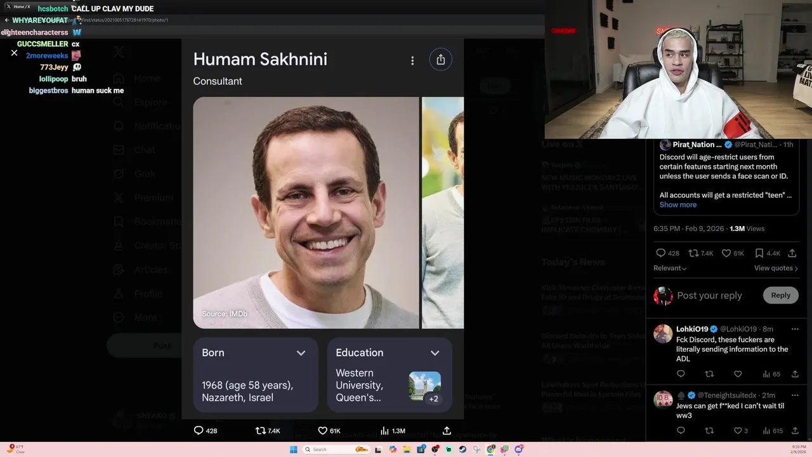Image resolution: width=812 pixels, height=457 pixels.
Task: View analytics showing 65 on LohkiO19's reply
Action: point(771,374)
